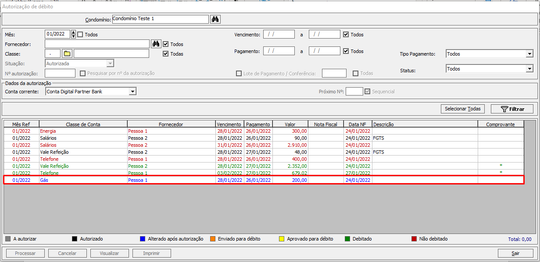540x262 pixels.
Task: Select the Gás row
Action: [x=264, y=180]
